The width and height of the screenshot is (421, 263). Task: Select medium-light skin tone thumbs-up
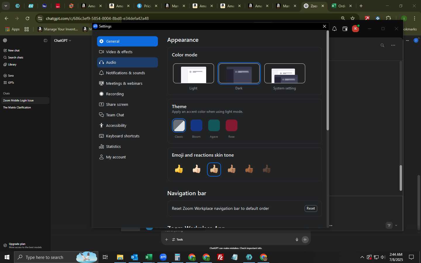click(x=214, y=169)
